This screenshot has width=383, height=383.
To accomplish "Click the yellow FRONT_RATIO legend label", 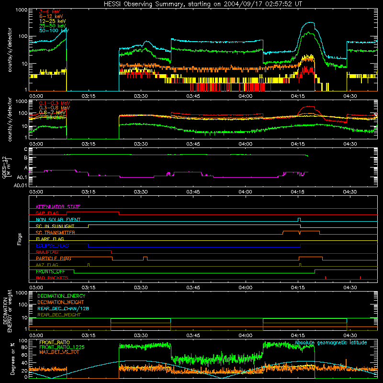I will [x=55, y=342].
